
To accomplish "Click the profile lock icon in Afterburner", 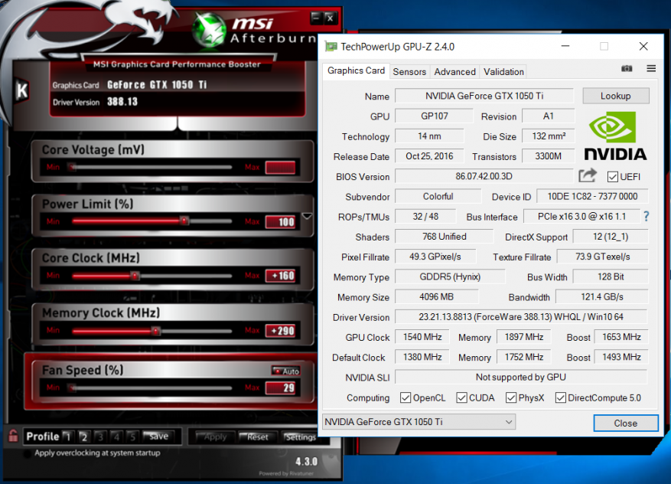I will 13,436.
